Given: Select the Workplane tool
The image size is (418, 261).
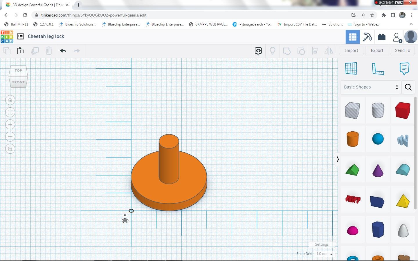Looking at the screenshot, I should point(351,68).
